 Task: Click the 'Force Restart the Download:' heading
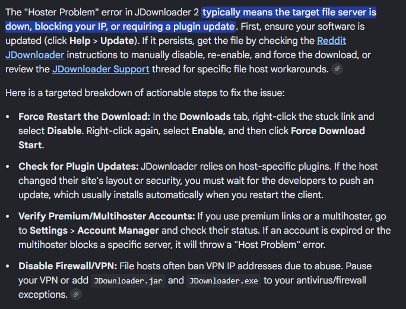[84, 117]
